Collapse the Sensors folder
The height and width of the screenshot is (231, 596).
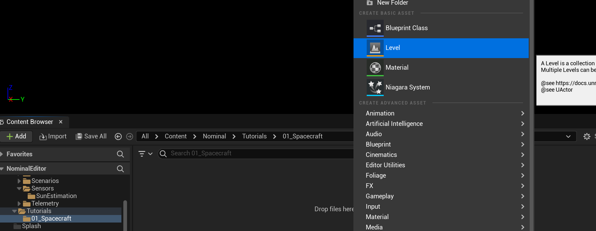(x=19, y=189)
